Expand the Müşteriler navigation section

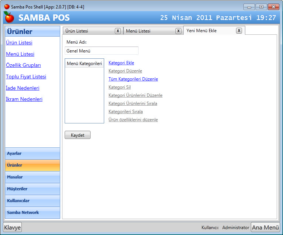(x=33, y=189)
